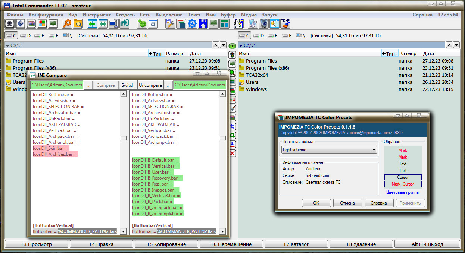Select drive D in the left panel
This screenshot has width=465, height=253.
coord(26,35)
